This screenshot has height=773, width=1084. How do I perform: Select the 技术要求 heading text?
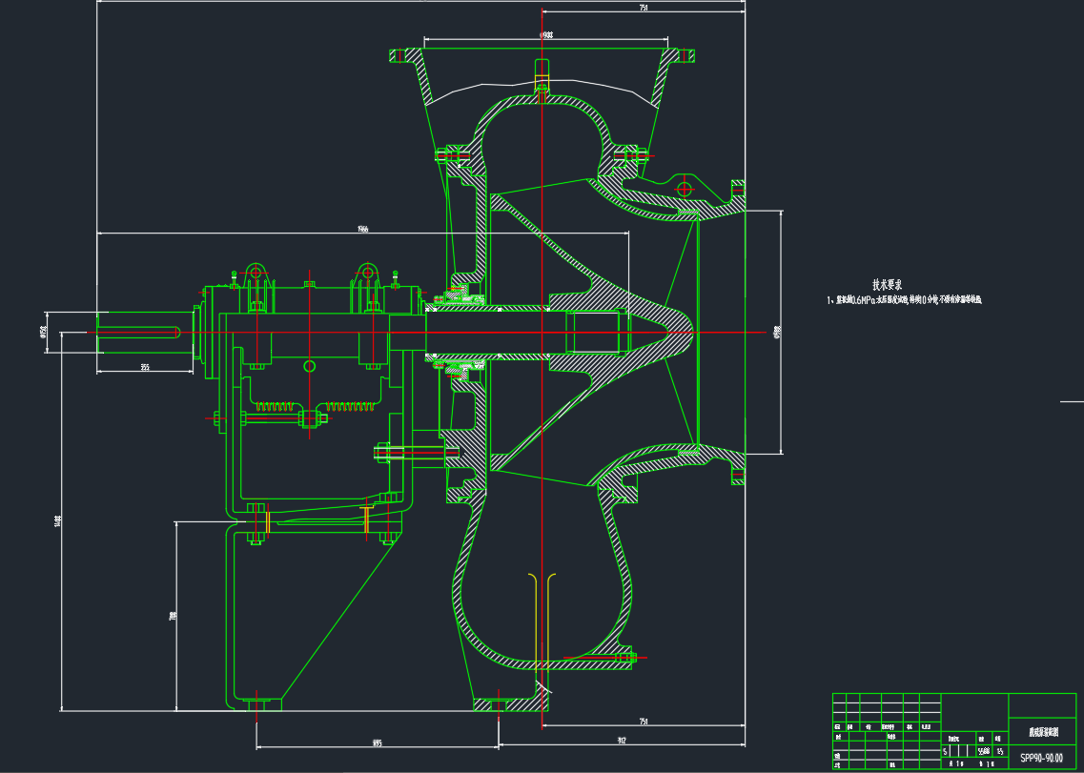pyautogui.click(x=887, y=284)
